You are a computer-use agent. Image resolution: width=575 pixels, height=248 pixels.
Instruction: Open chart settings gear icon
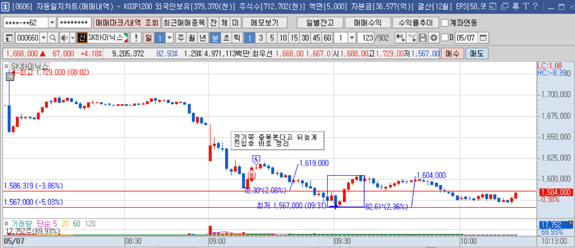(x=434, y=38)
